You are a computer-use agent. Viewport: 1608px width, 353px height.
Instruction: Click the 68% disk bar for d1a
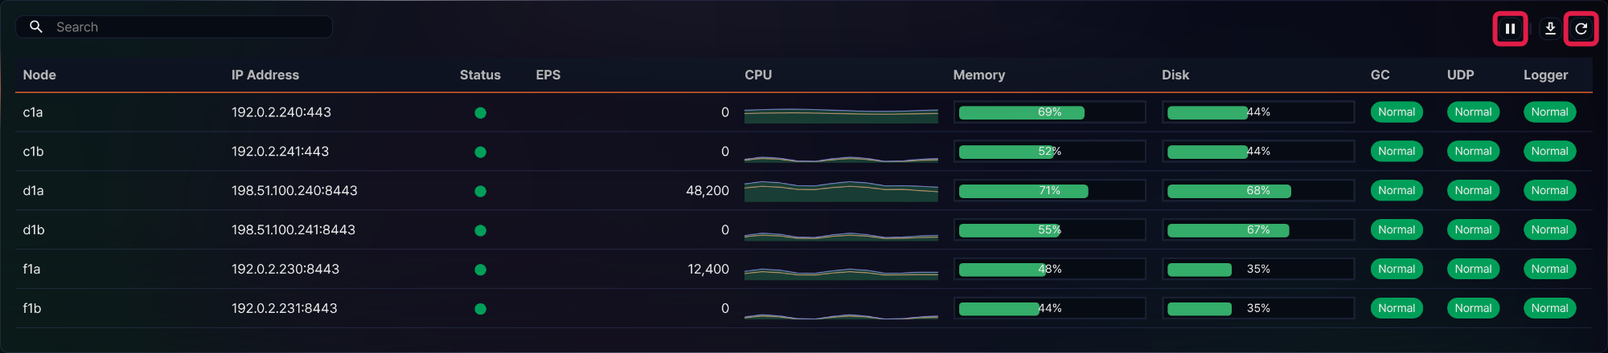1258,191
